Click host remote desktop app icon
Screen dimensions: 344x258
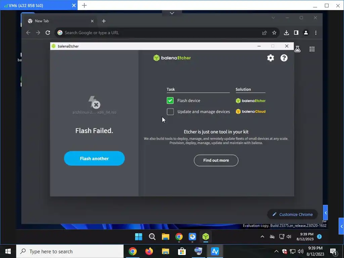pyautogui.click(x=215, y=251)
